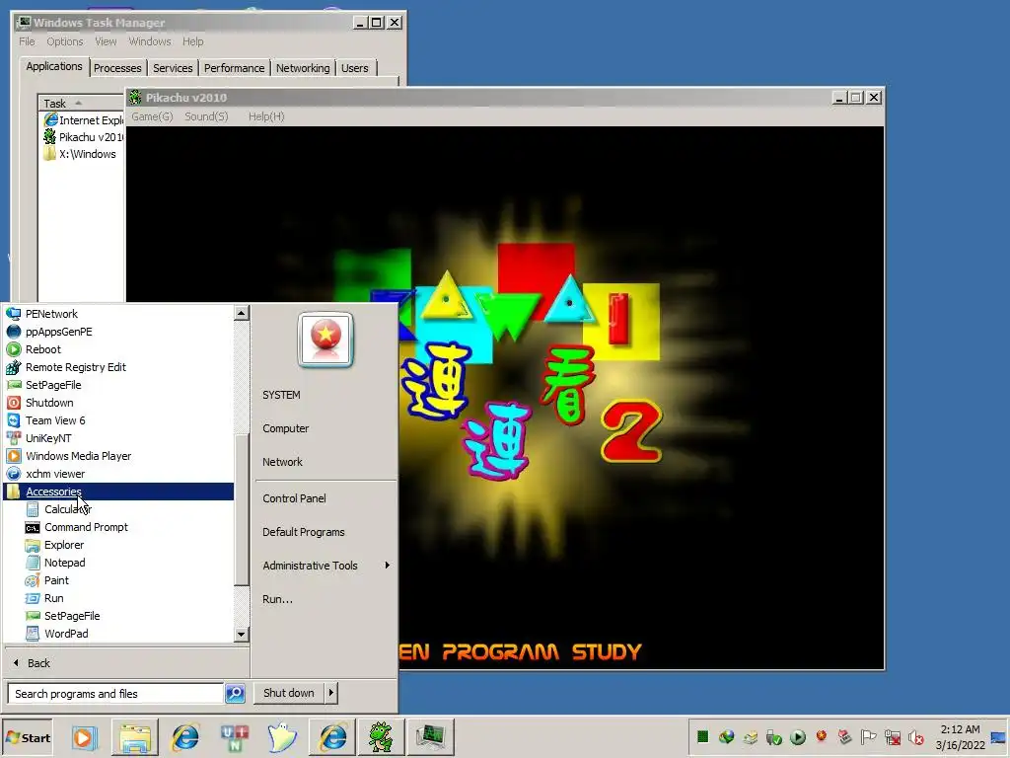1010x758 pixels.
Task: Open the Help(H) menu in Pikachu
Action: (266, 116)
